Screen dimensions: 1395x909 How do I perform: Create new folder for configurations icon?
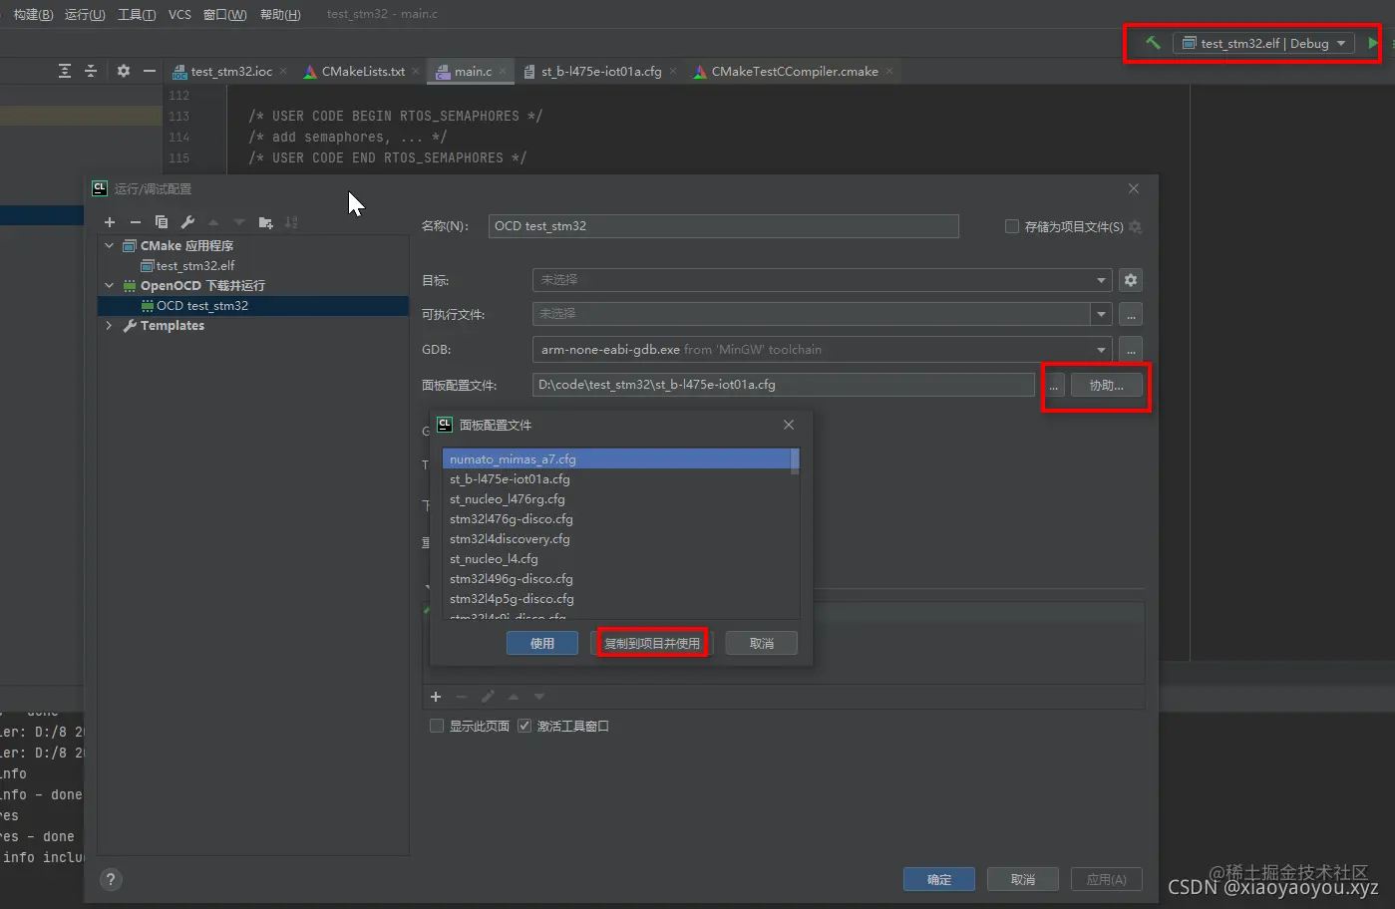point(265,222)
